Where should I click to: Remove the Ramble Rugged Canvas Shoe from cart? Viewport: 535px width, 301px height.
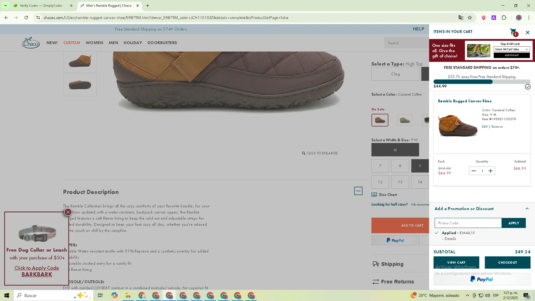pos(497,127)
